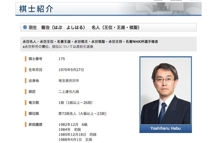Click the Yoshiharu Habu name caption
This screenshot has width=218, height=143.
(165, 128)
